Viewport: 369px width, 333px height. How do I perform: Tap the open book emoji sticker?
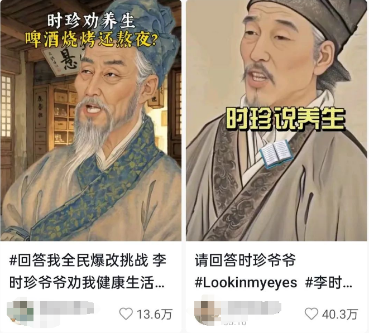coord(276,154)
